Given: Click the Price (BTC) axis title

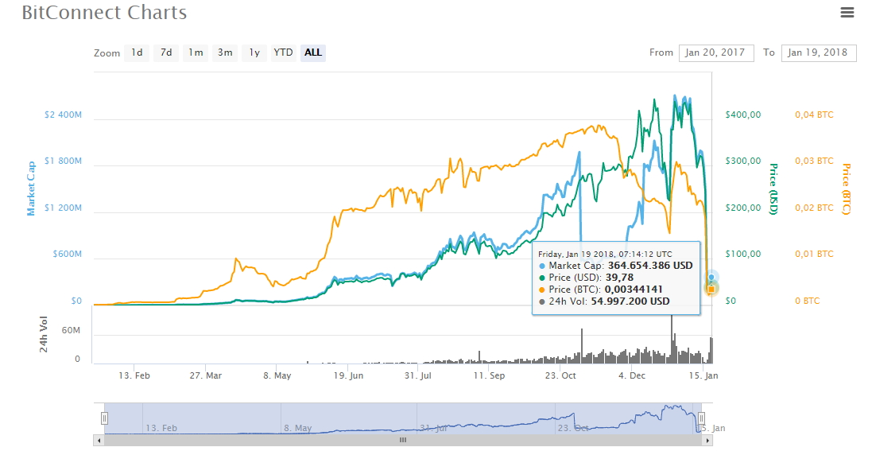Looking at the screenshot, I should (846, 189).
